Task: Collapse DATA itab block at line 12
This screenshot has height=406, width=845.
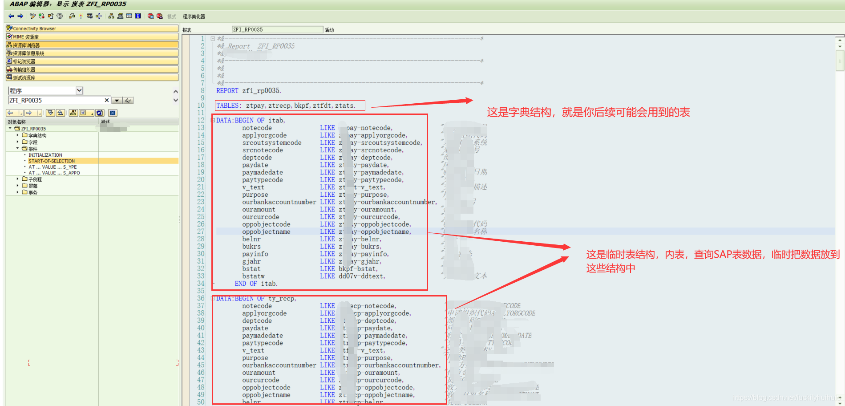Action: 213,120
